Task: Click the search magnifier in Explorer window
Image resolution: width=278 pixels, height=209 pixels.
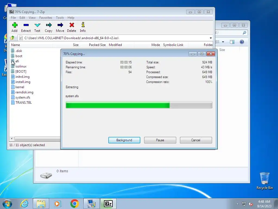Action: [x=244, y=33]
